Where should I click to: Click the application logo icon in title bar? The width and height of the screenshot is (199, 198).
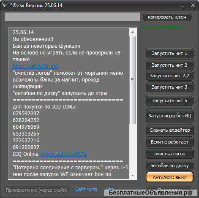coord(5,5)
